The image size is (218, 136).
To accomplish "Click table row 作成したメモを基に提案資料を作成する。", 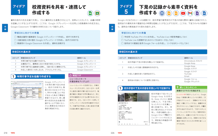I will point(162,67).
